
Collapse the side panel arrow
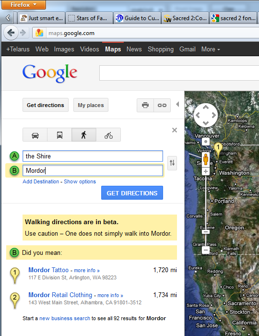click(177, 104)
